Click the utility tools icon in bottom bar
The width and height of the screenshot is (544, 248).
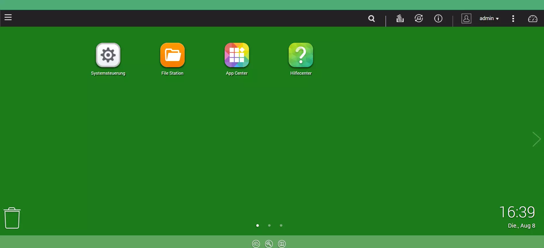(269, 244)
